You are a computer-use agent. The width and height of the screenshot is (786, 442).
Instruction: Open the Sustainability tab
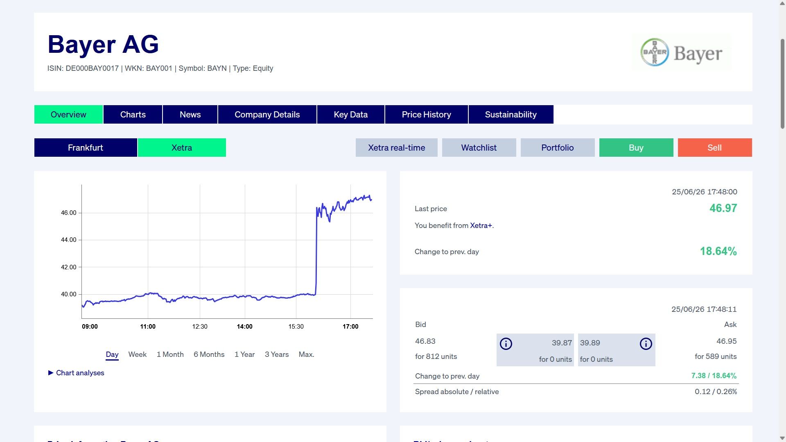point(511,115)
